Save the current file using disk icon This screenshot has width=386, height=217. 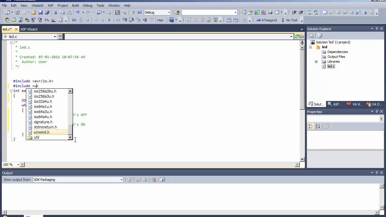40,12
